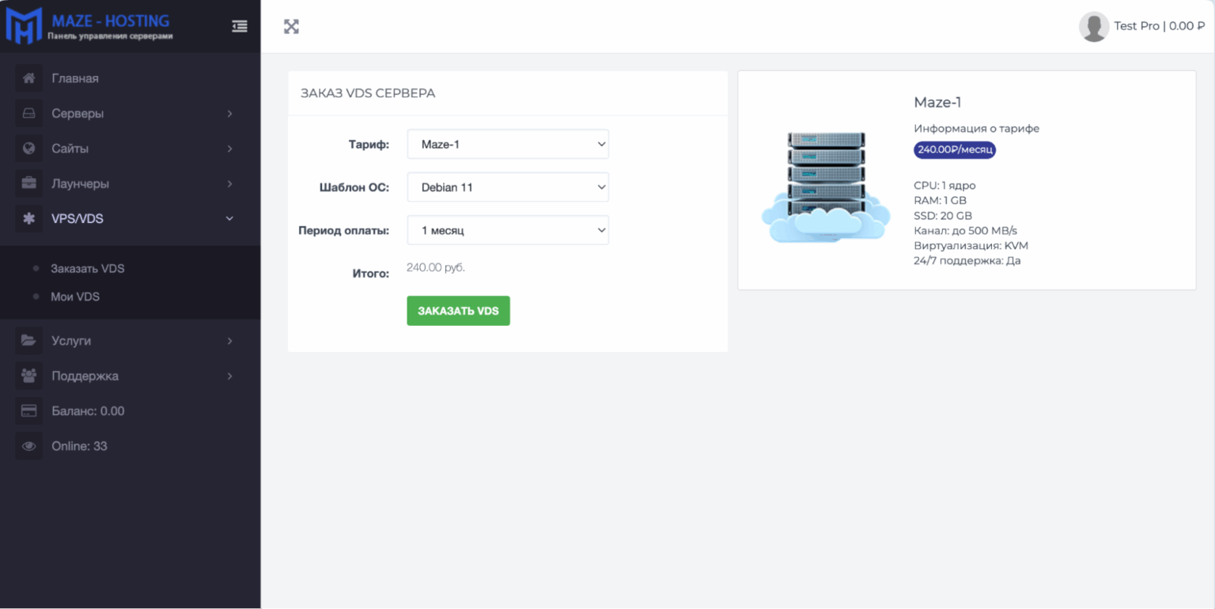The image size is (1215, 609).
Task: Click the fullscreen expand icon in top bar
Action: tap(291, 26)
